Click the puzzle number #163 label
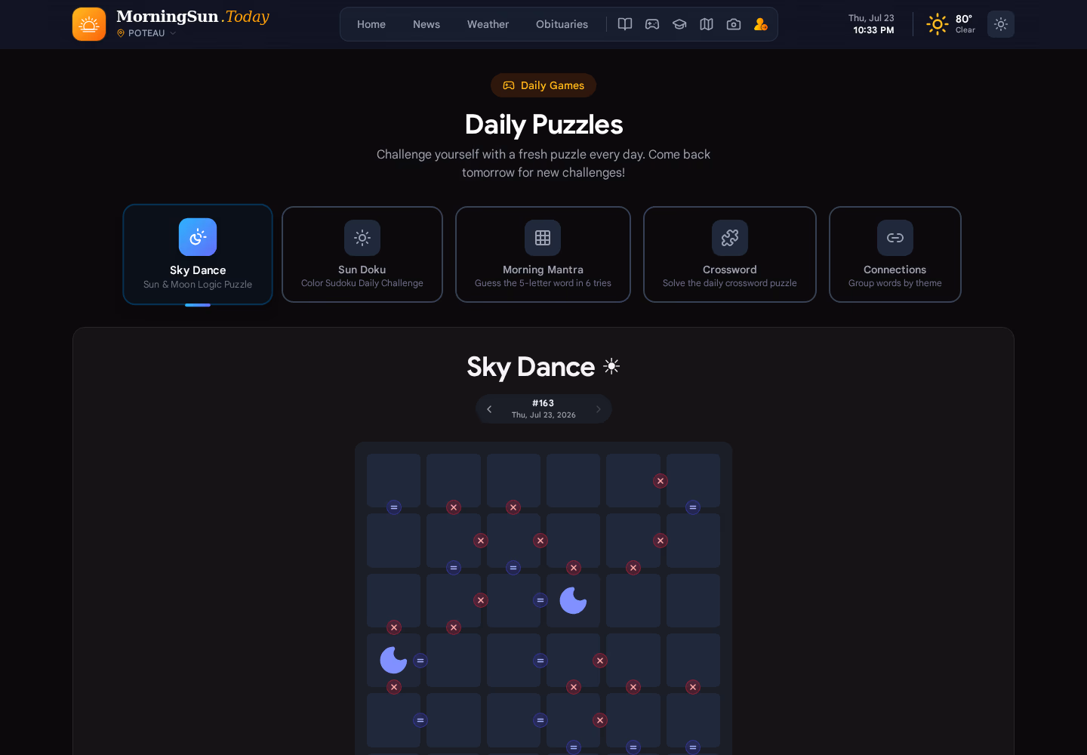 point(543,403)
